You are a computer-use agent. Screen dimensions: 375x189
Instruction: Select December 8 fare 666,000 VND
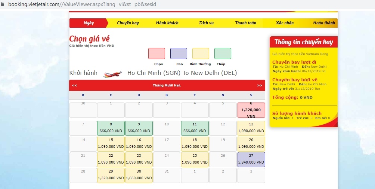(111, 128)
